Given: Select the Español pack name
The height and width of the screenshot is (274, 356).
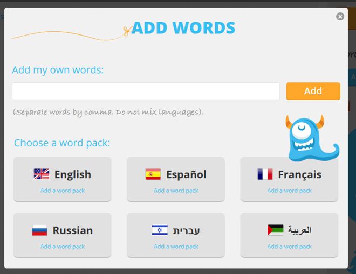Looking at the screenshot, I should point(186,174).
